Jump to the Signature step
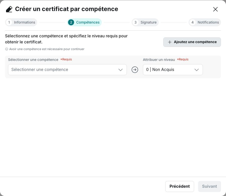The height and width of the screenshot is (196, 226). point(145,22)
